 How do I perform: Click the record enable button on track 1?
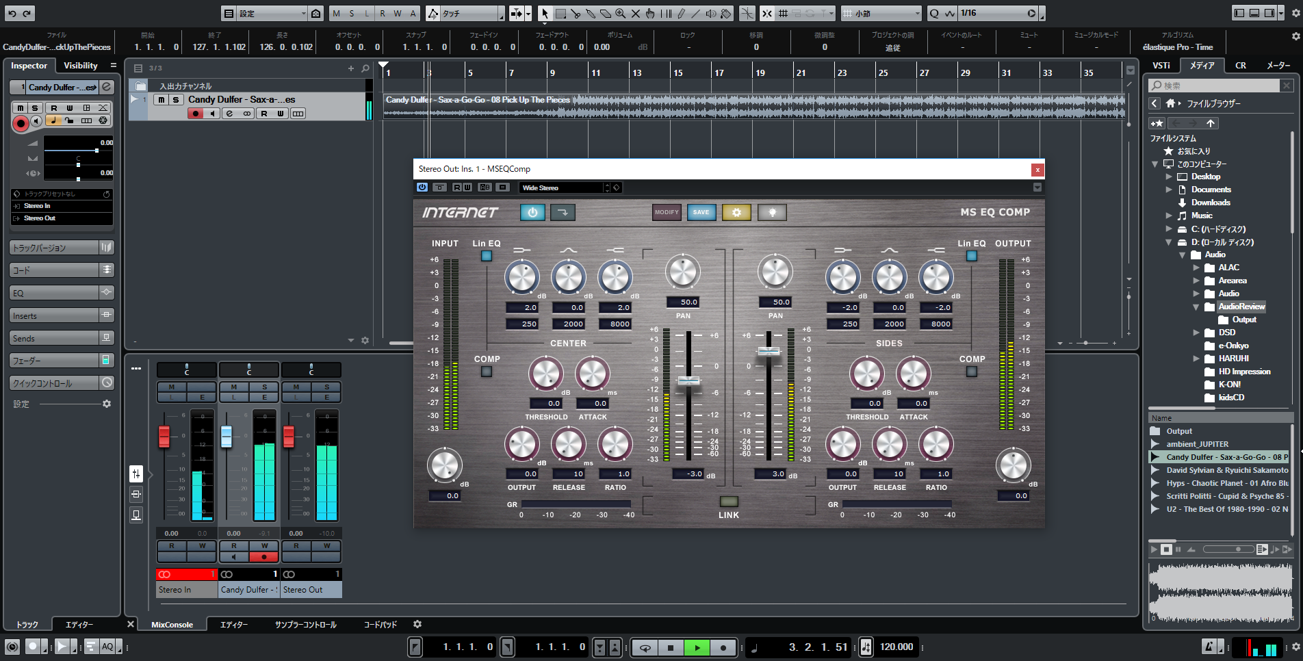[x=196, y=114]
